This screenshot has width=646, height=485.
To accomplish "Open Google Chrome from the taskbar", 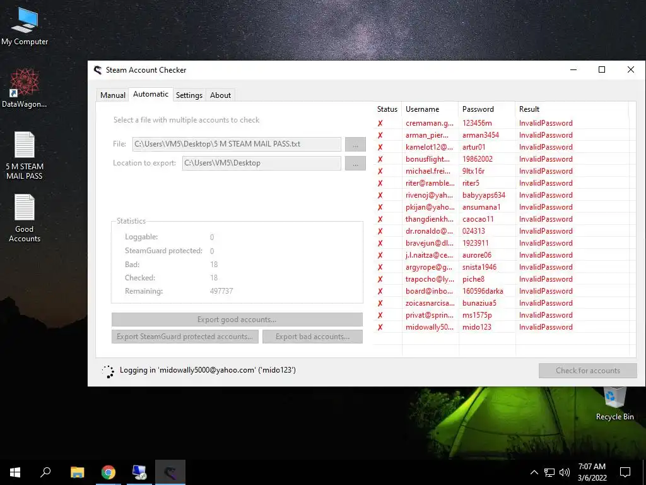I will pyautogui.click(x=109, y=472).
